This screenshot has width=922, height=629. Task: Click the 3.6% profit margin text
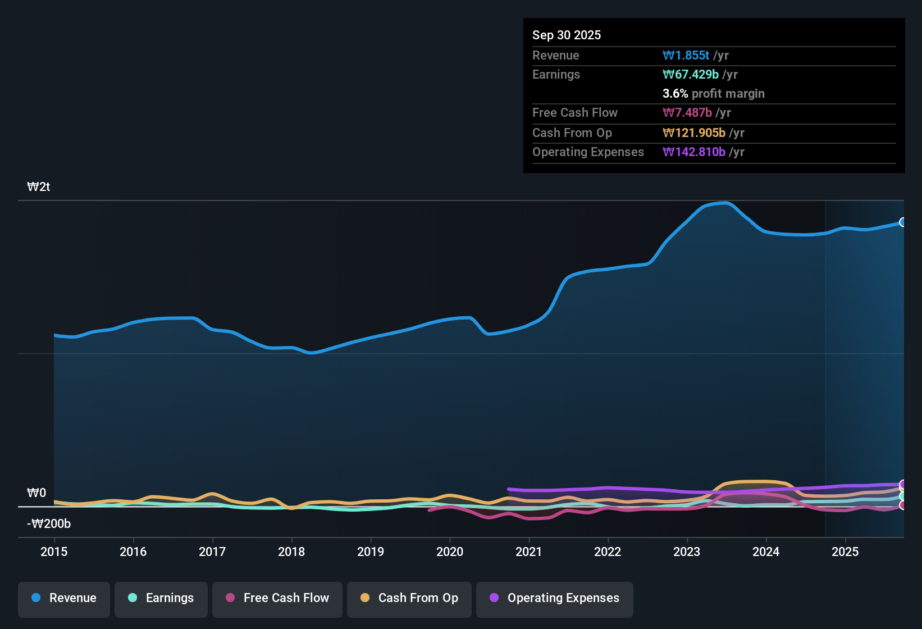(x=713, y=93)
